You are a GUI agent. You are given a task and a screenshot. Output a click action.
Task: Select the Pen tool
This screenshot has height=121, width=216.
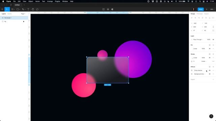coord(23,9)
